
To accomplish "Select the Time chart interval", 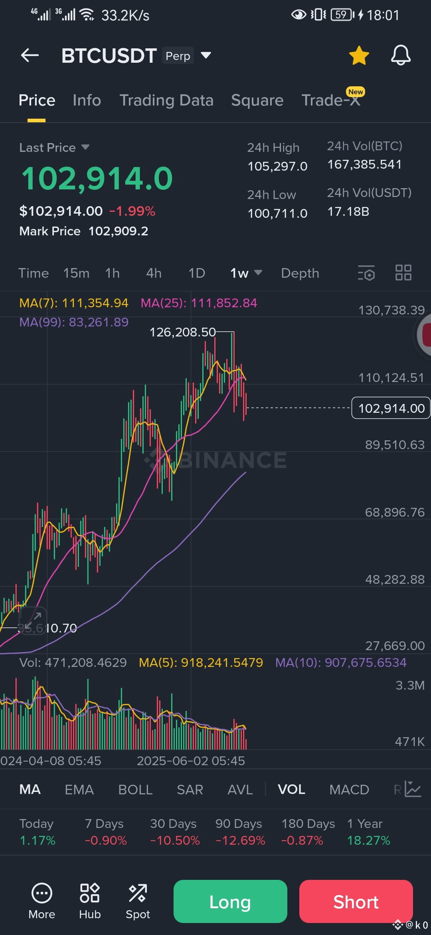I will click(34, 273).
